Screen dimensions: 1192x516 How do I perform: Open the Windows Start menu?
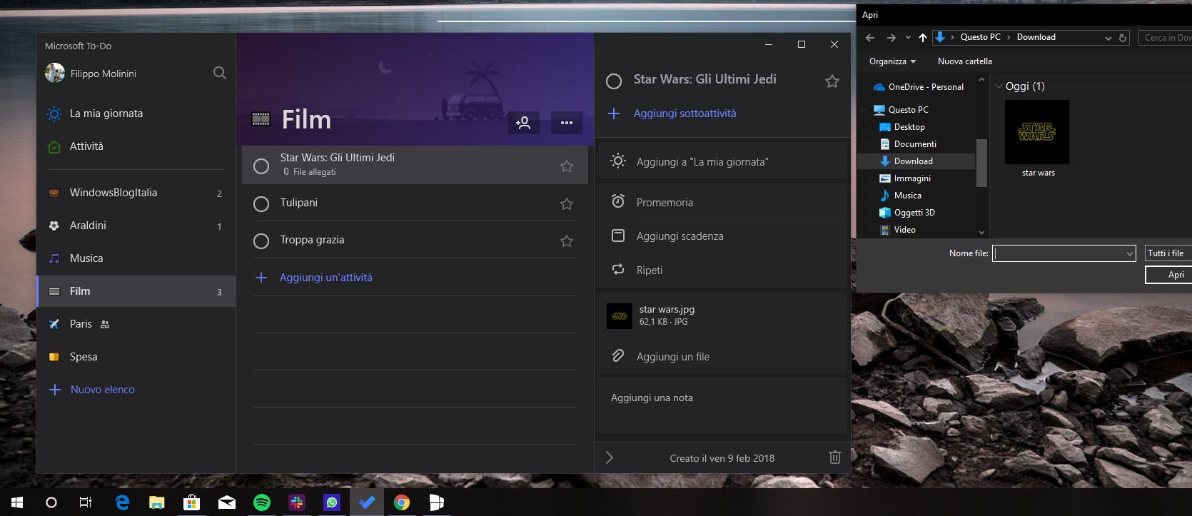pos(17,502)
